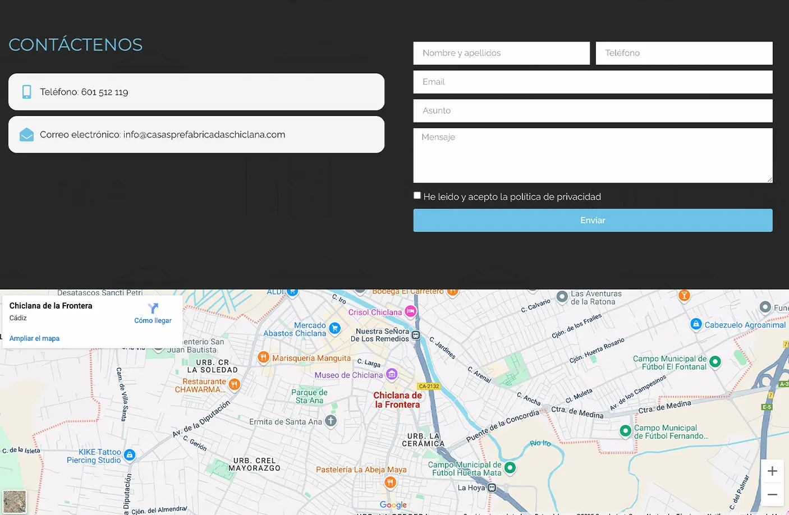Select the Las Aventuras de la Ratona pin
Viewport: 789px width, 515px height.
point(562,296)
